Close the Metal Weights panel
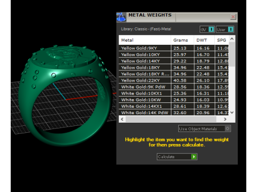The width and height of the screenshot is (257, 192). click(x=233, y=17)
